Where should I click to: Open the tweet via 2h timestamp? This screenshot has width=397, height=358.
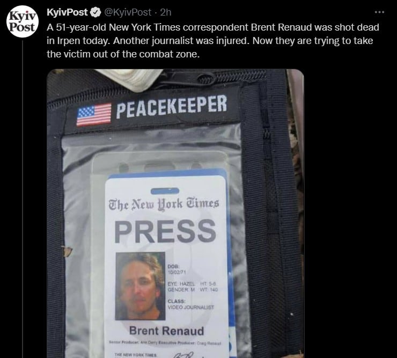click(x=166, y=12)
